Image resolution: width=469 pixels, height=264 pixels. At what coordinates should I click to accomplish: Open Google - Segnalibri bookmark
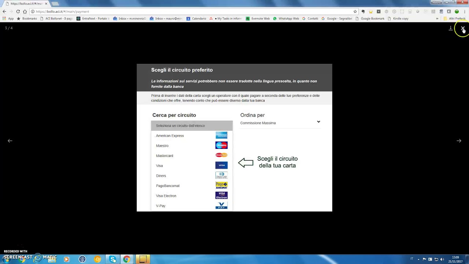pyautogui.click(x=337, y=19)
